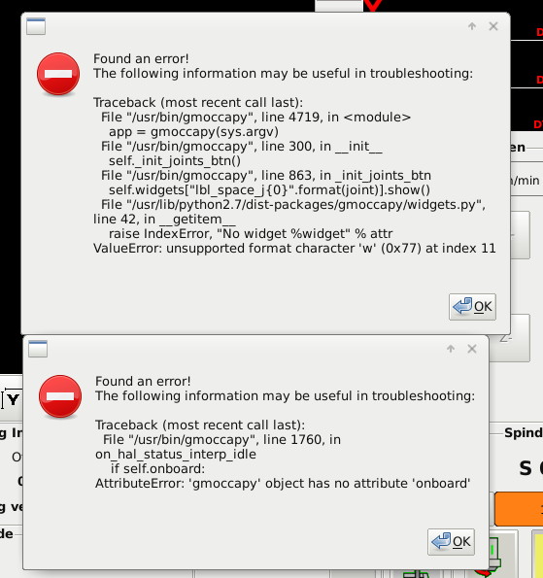
Task: Click the red stop icon in upper dialog
Action: point(58,74)
